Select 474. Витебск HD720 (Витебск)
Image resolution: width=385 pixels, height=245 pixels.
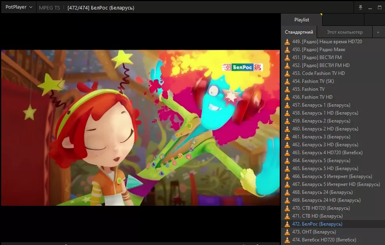click(333, 239)
